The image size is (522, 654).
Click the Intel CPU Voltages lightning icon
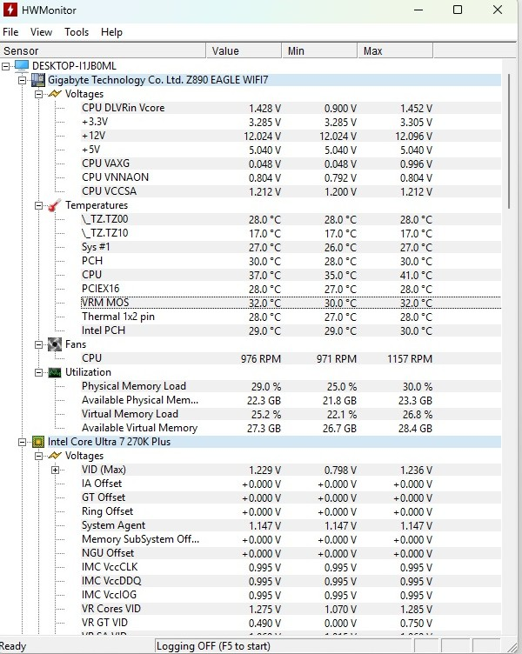55,456
